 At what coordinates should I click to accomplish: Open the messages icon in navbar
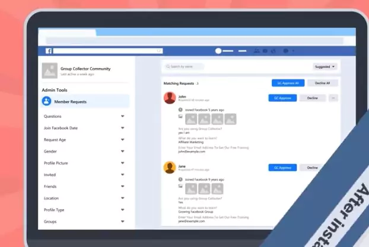(265, 51)
